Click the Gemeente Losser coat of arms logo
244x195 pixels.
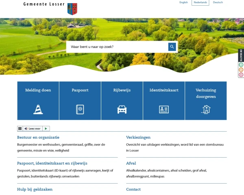tap(72, 9)
